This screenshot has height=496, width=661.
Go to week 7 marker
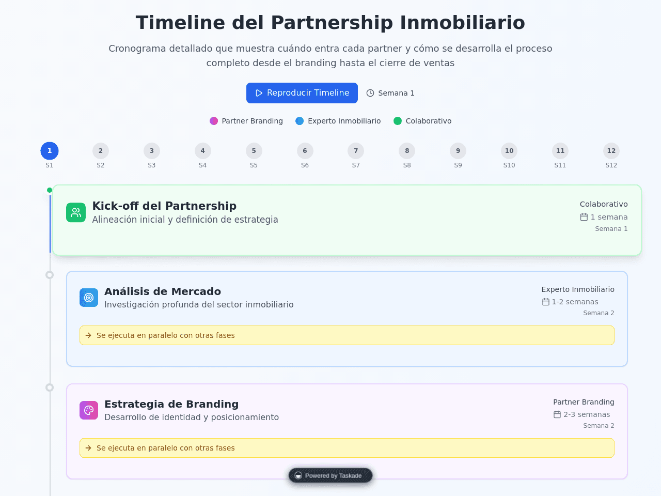356,151
